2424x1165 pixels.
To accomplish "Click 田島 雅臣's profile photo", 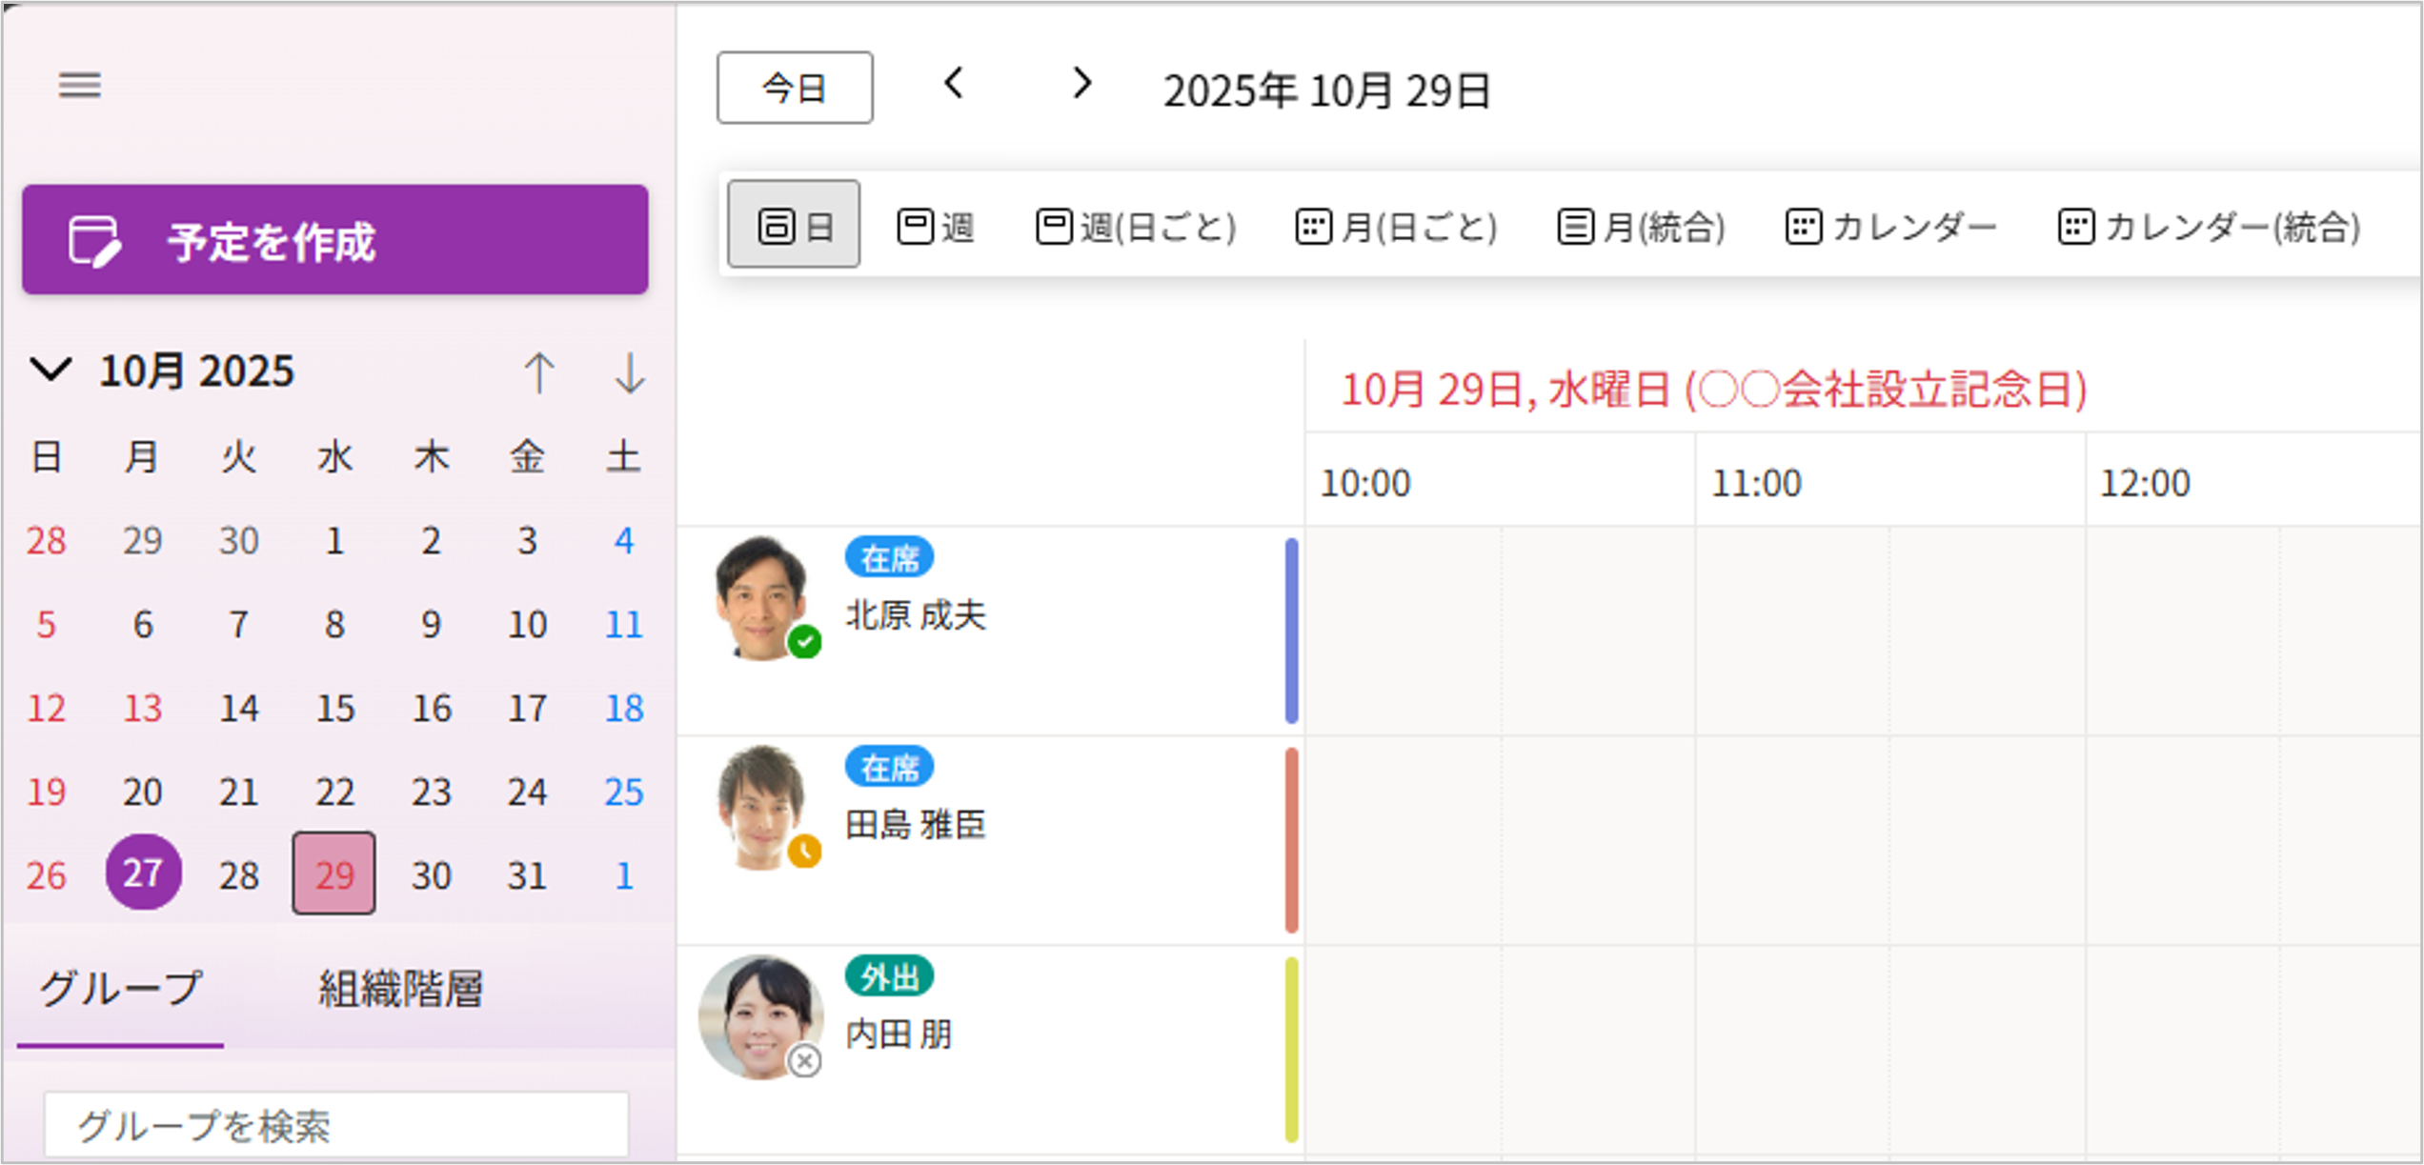I will click(760, 808).
